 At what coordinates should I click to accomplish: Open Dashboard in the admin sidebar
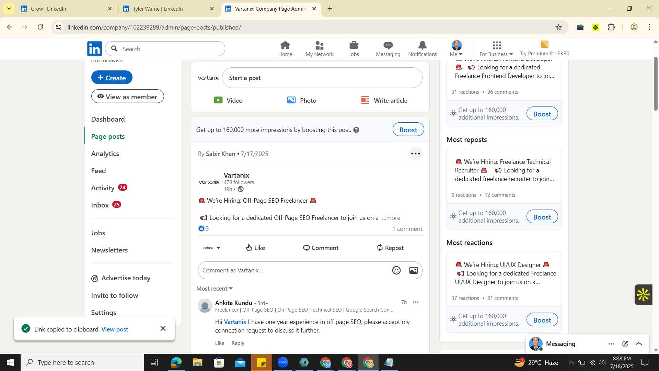pos(108,119)
